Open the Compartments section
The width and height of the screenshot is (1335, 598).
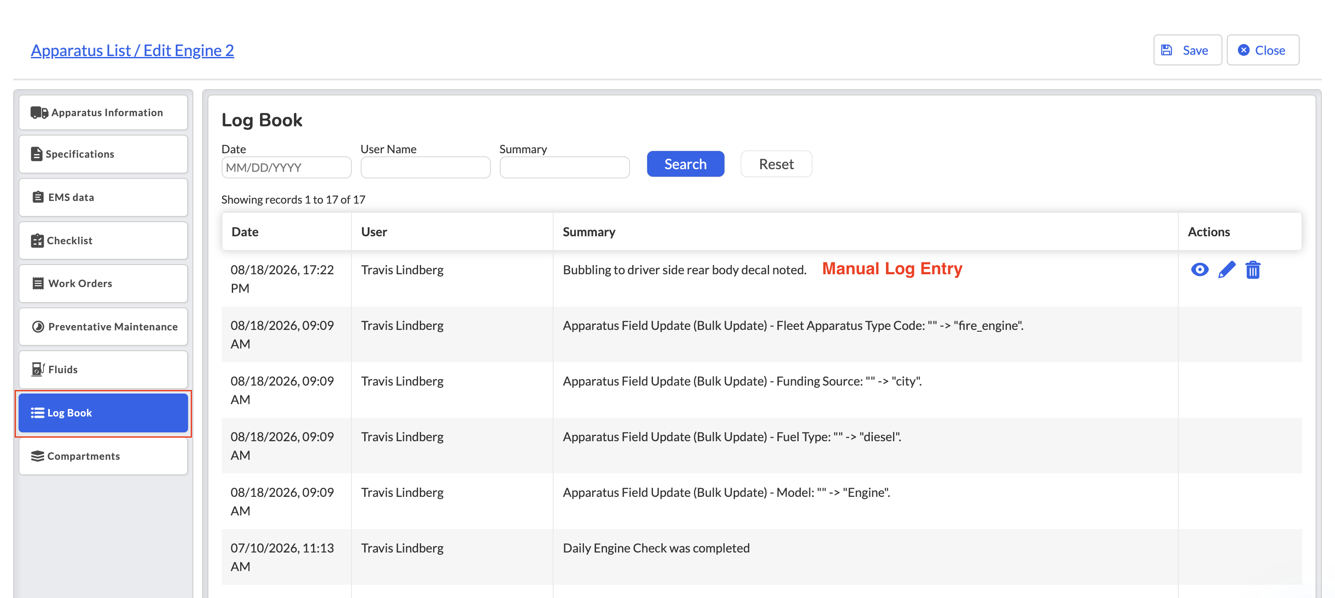pyautogui.click(x=103, y=456)
